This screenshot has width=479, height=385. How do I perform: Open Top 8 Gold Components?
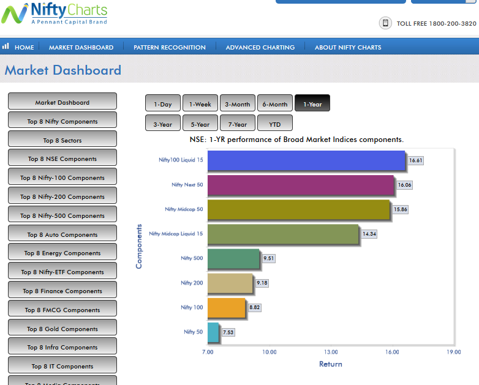point(62,327)
